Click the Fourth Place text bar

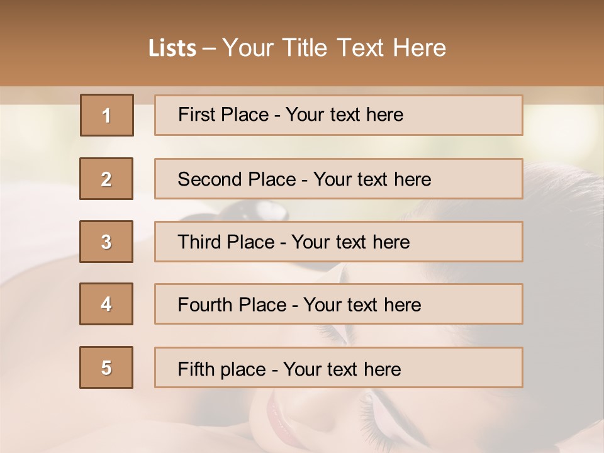pyautogui.click(x=338, y=304)
